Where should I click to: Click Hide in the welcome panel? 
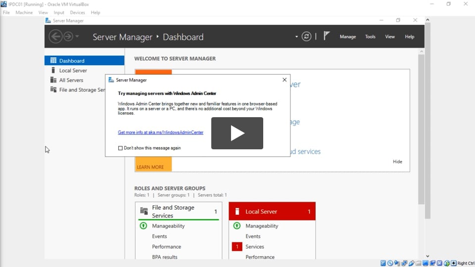click(397, 162)
